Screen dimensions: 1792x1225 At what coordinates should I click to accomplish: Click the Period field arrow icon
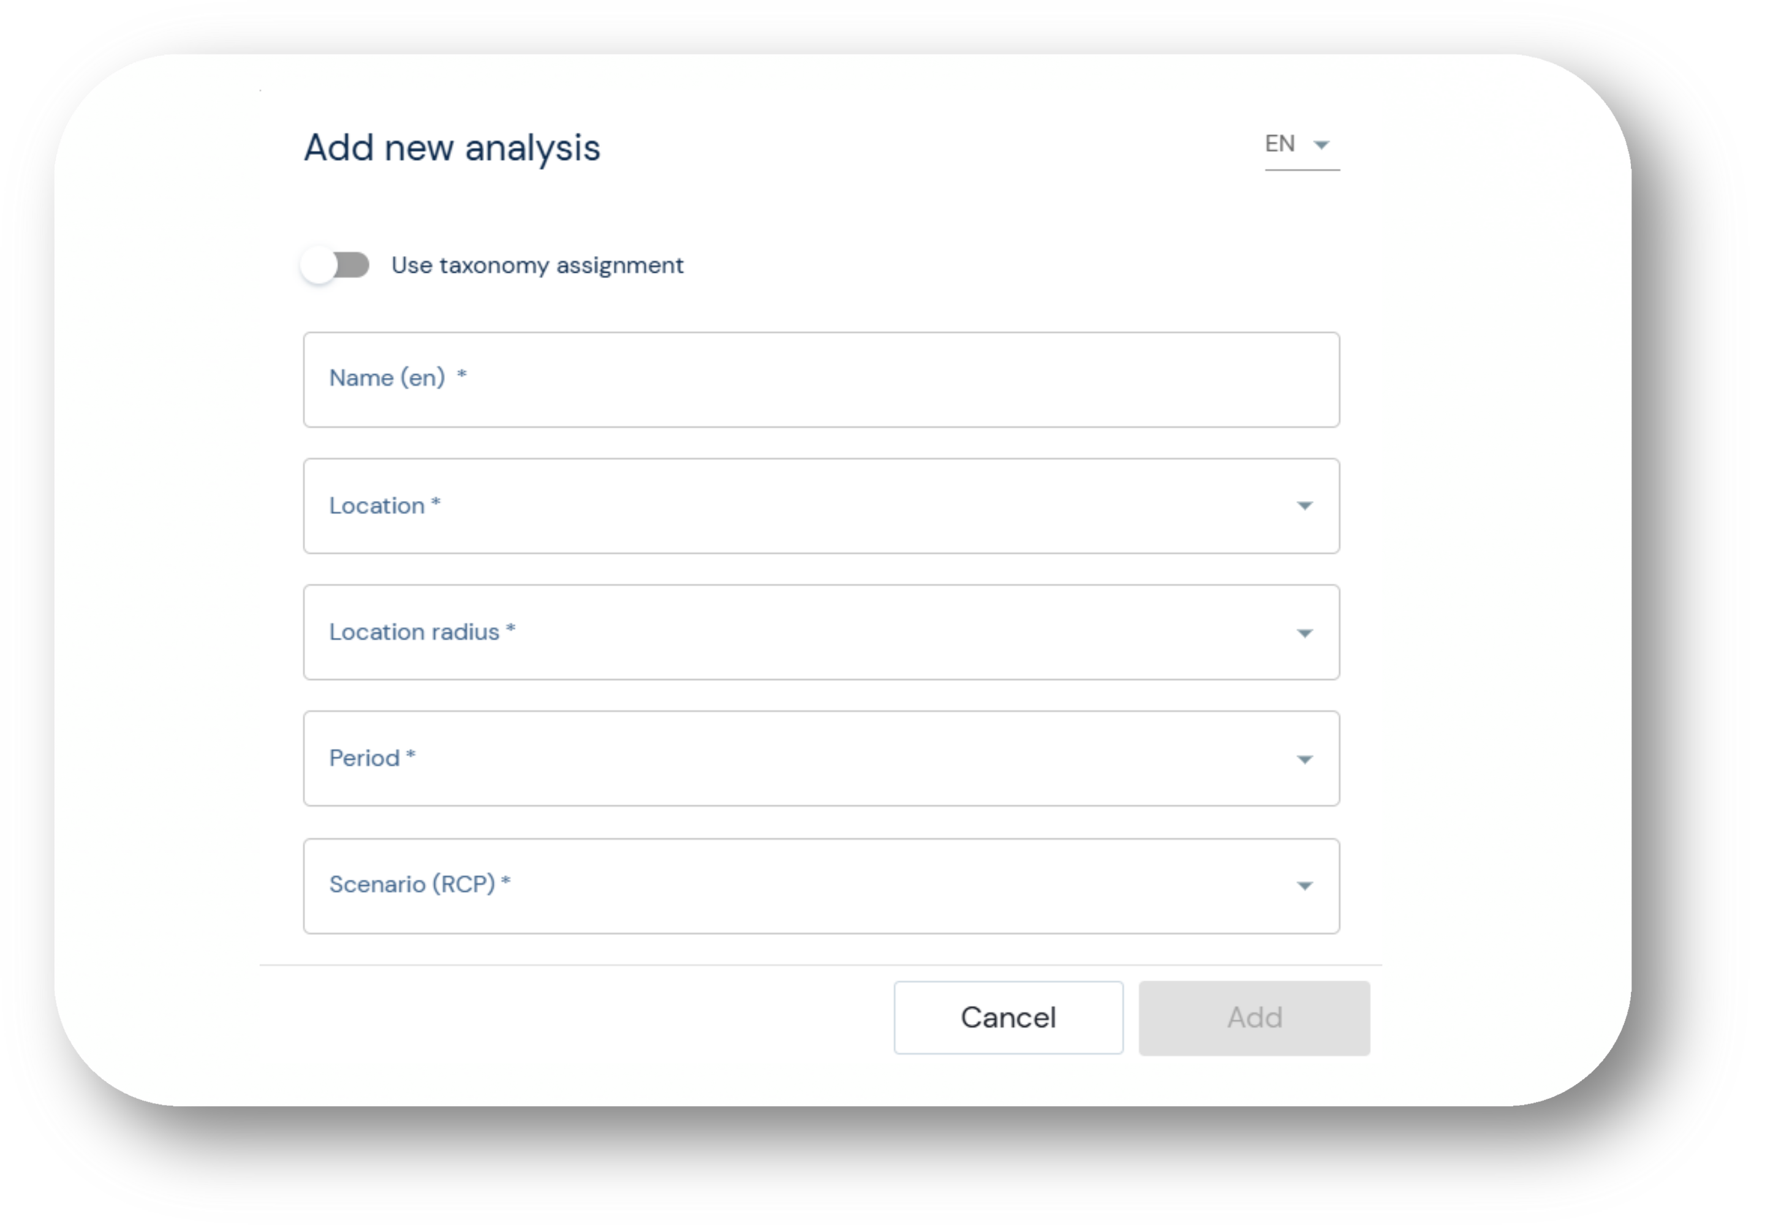click(1304, 759)
